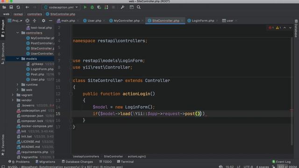Open Migrations tool window
Screen dimensions: 299x168
tap(45, 161)
